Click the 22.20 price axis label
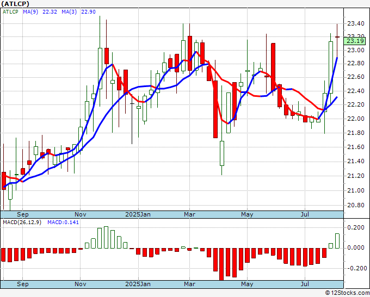This screenshot has height=297, width=370. [355, 104]
